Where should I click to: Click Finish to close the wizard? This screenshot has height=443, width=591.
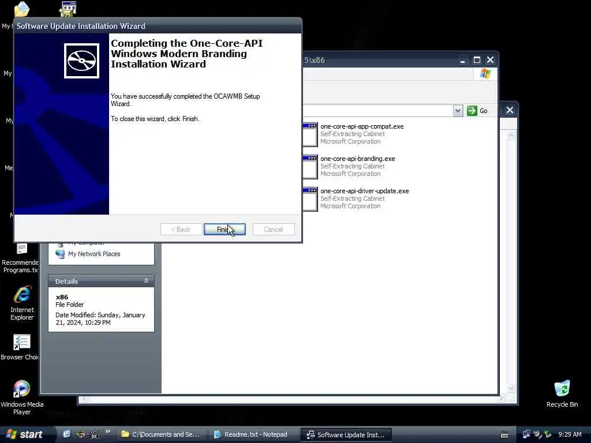225,230
